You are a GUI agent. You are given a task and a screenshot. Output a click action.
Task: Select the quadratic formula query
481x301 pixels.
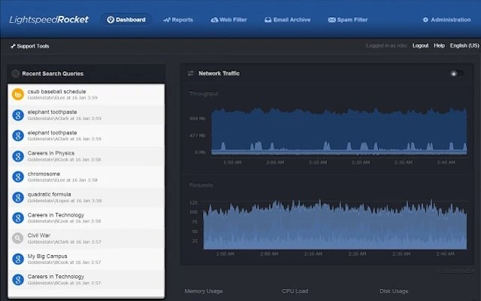(86, 197)
